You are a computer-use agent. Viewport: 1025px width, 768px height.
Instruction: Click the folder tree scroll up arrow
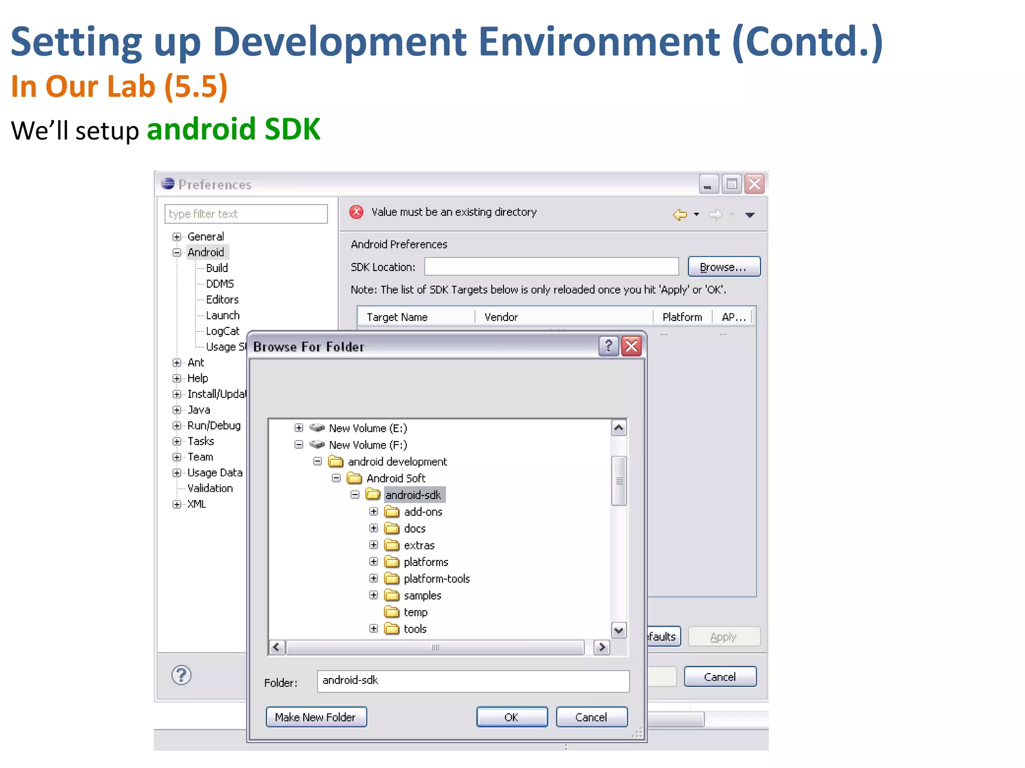619,428
